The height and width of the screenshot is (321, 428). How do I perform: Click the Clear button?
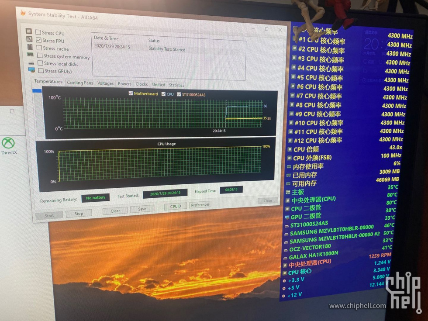tap(115, 211)
